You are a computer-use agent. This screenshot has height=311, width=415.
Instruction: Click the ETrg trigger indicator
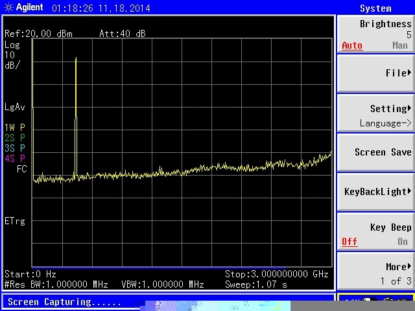14,221
